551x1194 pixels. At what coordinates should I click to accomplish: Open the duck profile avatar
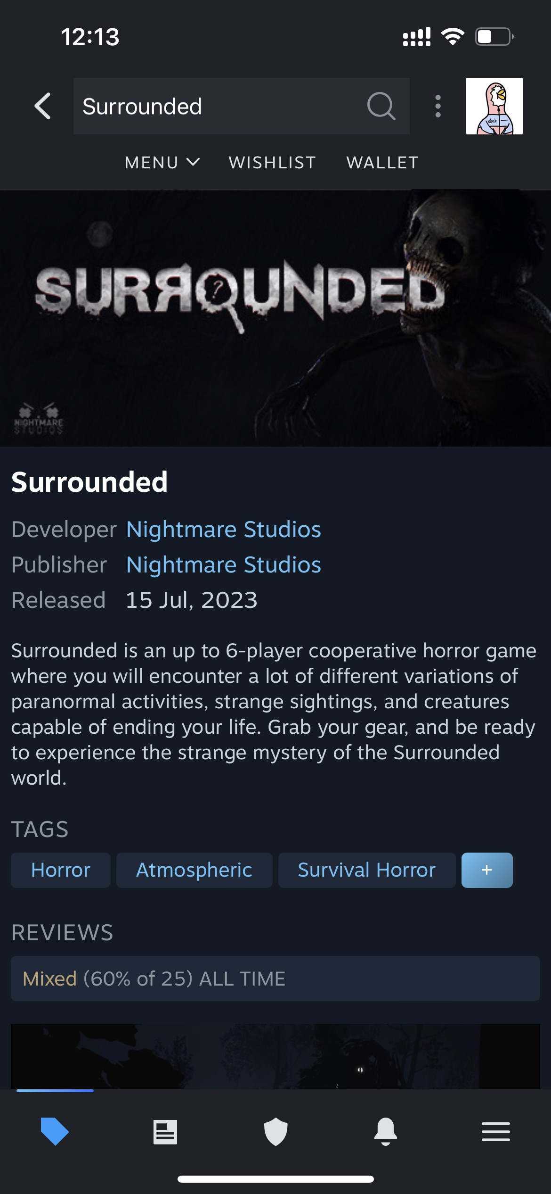[x=494, y=106]
